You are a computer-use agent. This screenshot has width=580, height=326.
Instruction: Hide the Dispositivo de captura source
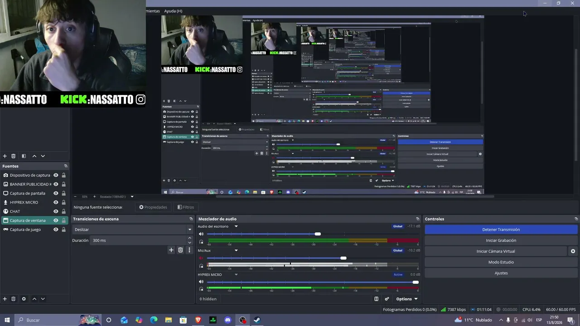coord(56,175)
